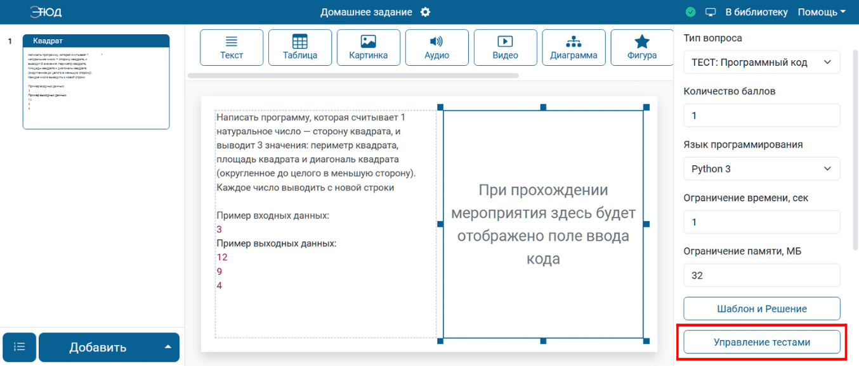Insert a Диаграмма element
The height and width of the screenshot is (366, 859).
(x=574, y=47)
